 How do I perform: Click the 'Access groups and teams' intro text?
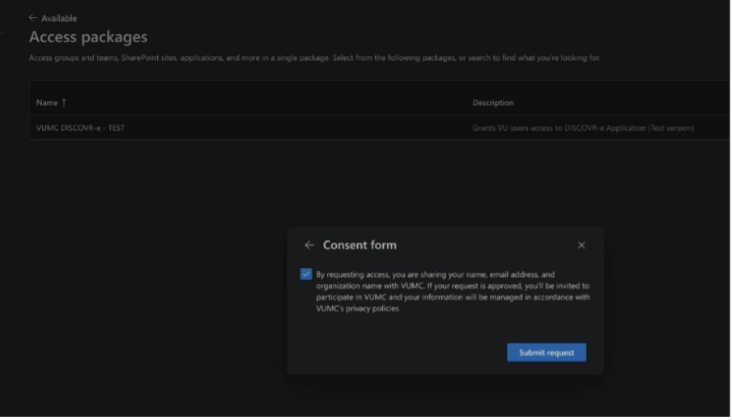(x=315, y=58)
